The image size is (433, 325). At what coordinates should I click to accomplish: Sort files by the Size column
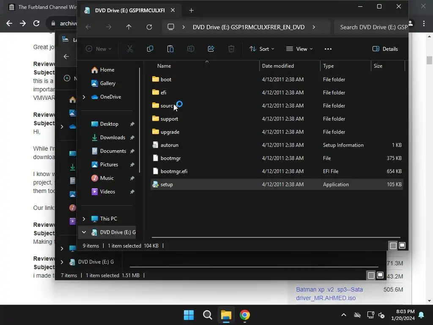click(378, 66)
